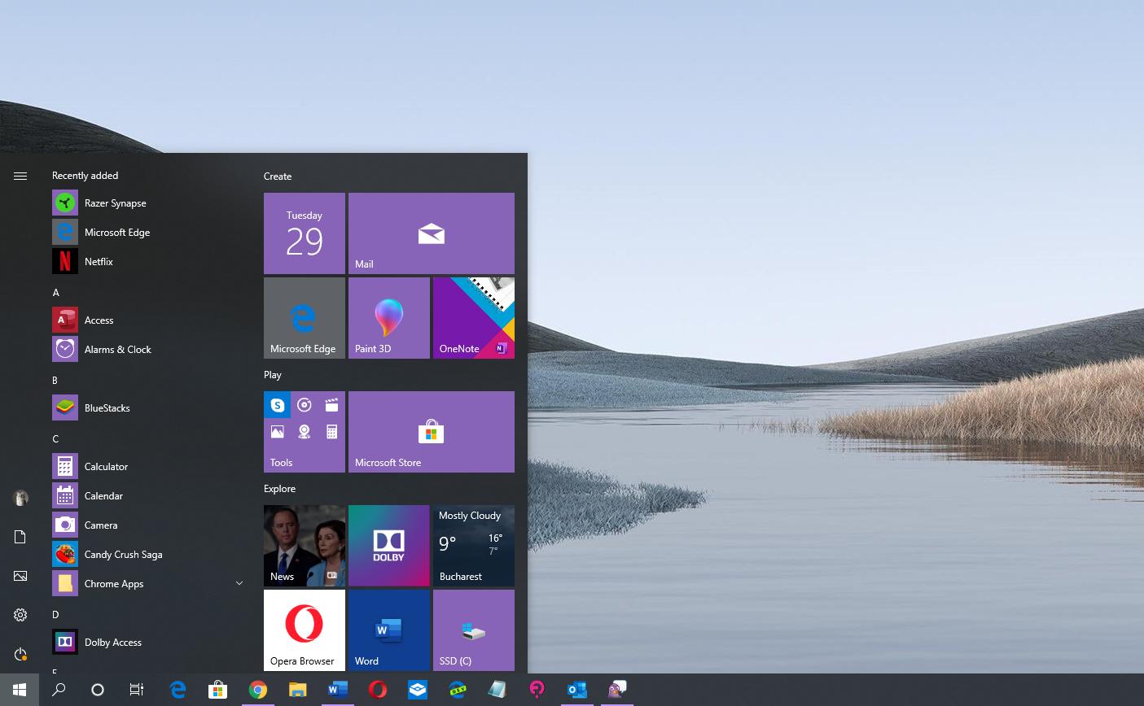This screenshot has width=1144, height=706.
Task: Launch BlueStacks from the app list
Action: [148, 408]
